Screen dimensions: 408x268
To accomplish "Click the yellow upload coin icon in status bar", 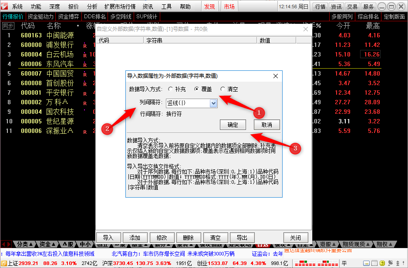I will [382, 263].
